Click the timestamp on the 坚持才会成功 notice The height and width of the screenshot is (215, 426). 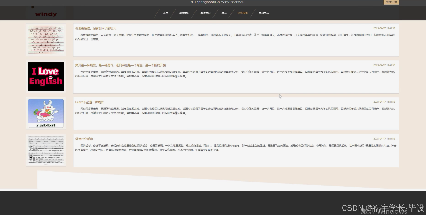tap(384, 139)
